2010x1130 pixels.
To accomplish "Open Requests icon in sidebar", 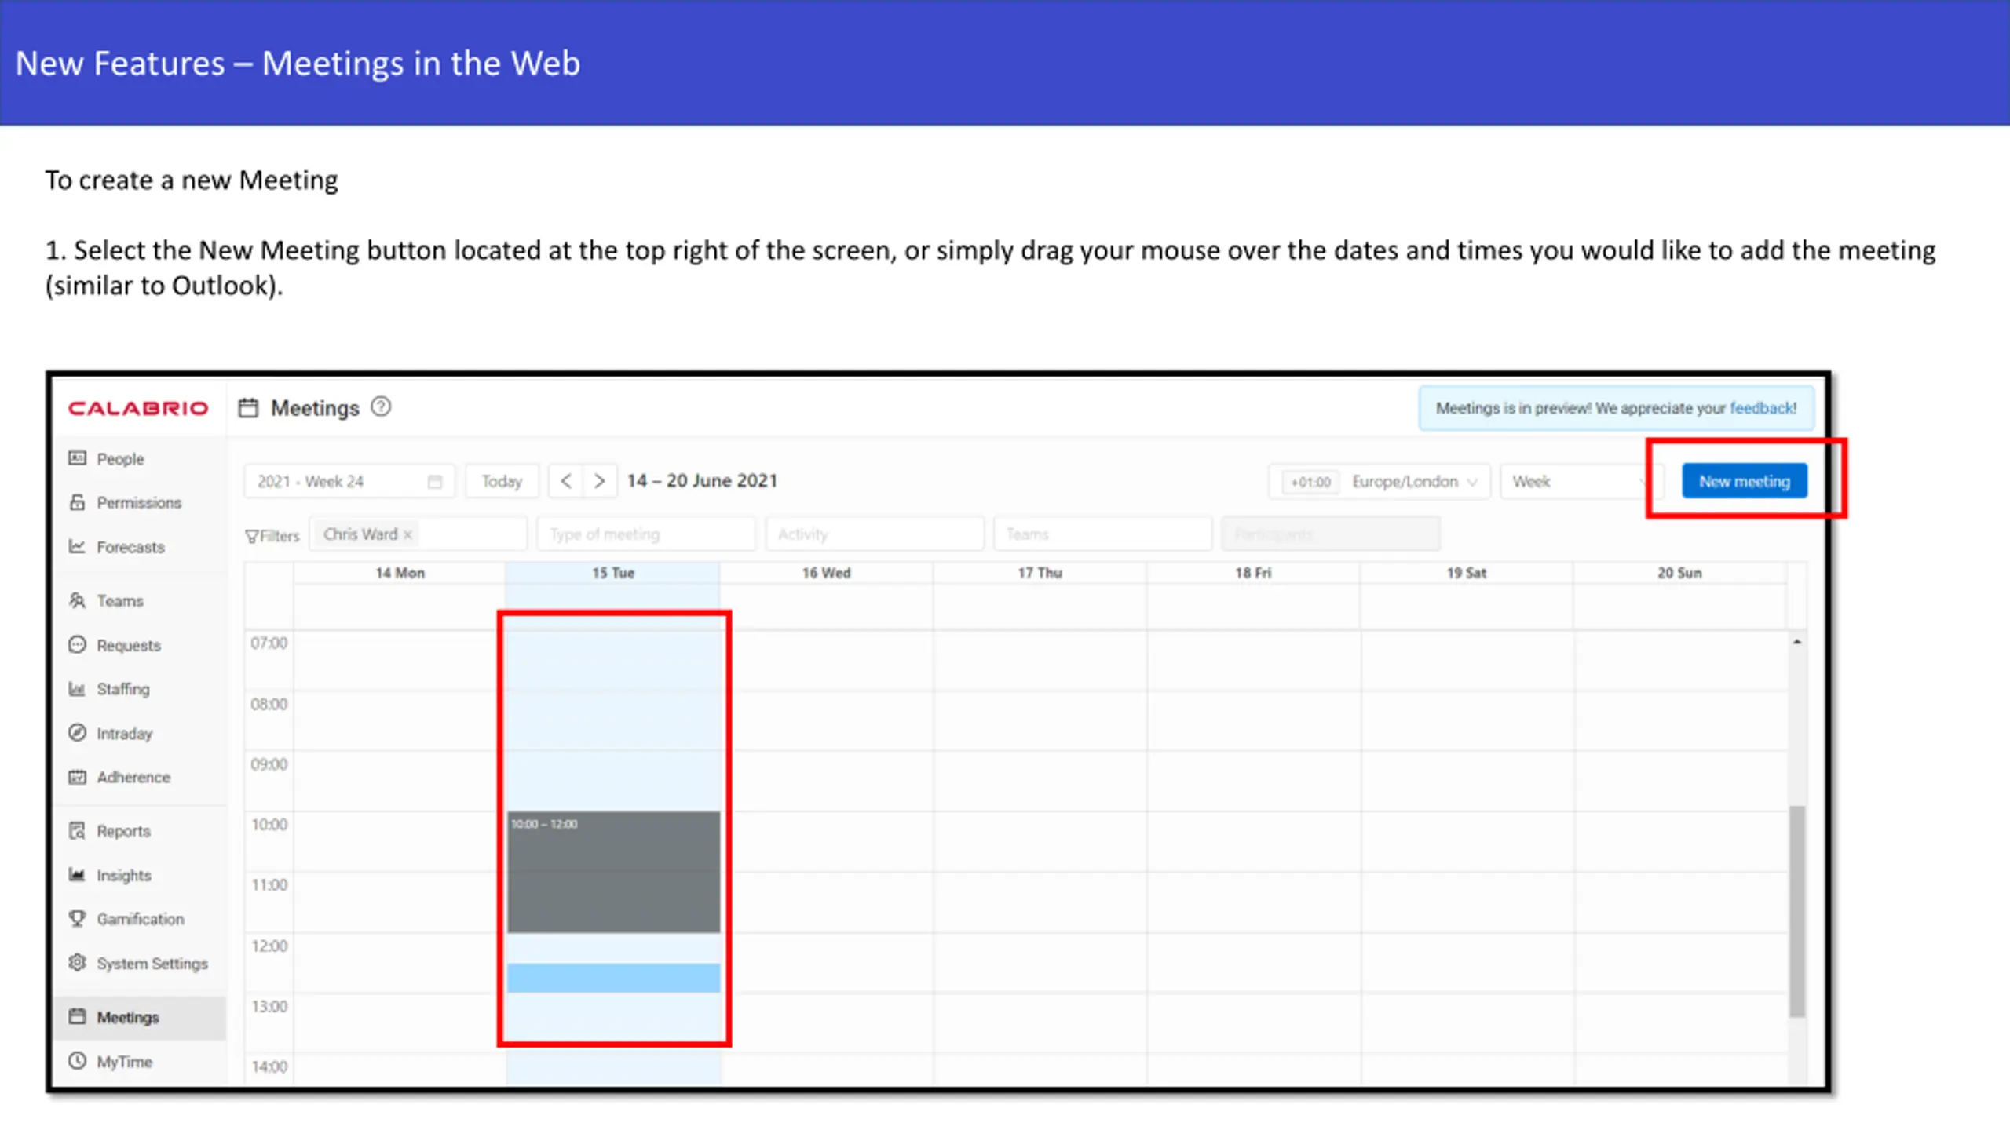I will pyautogui.click(x=77, y=645).
